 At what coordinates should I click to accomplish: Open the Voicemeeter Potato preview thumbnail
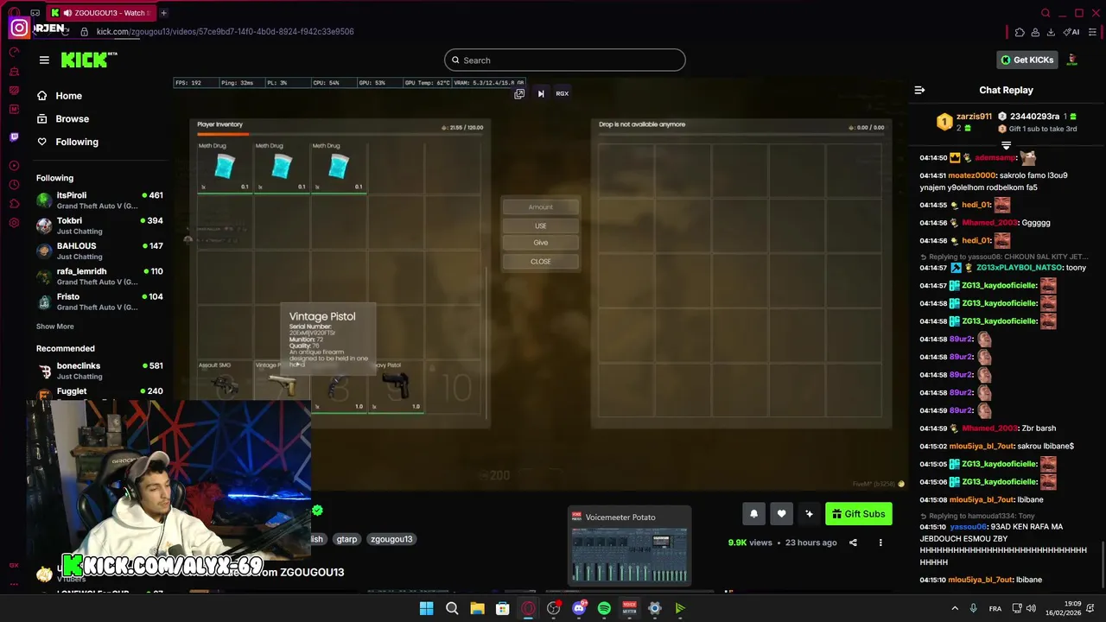(x=629, y=547)
